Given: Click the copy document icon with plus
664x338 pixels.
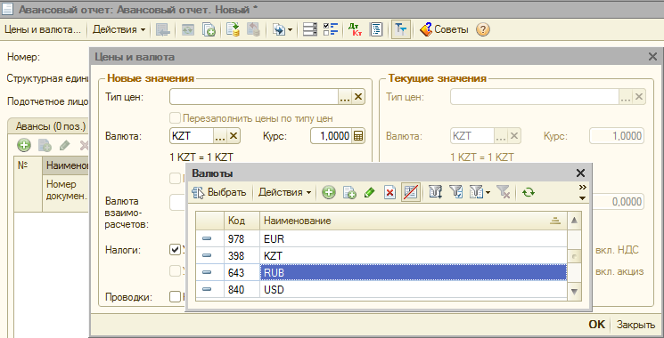Looking at the screenshot, I should pos(209,29).
